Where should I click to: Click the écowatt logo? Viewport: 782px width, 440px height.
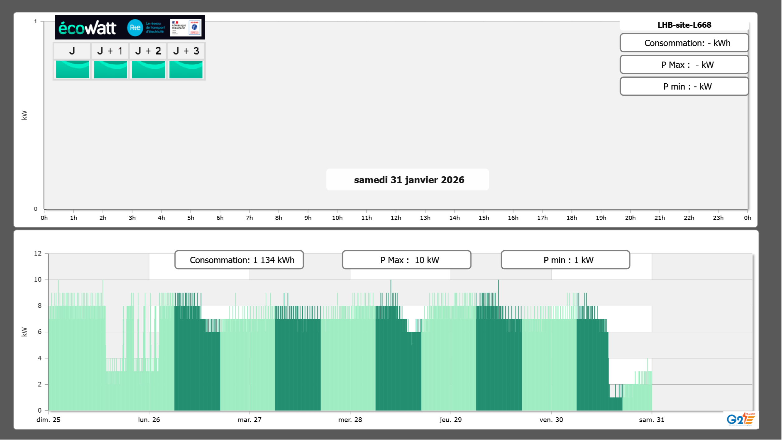pyautogui.click(x=88, y=28)
